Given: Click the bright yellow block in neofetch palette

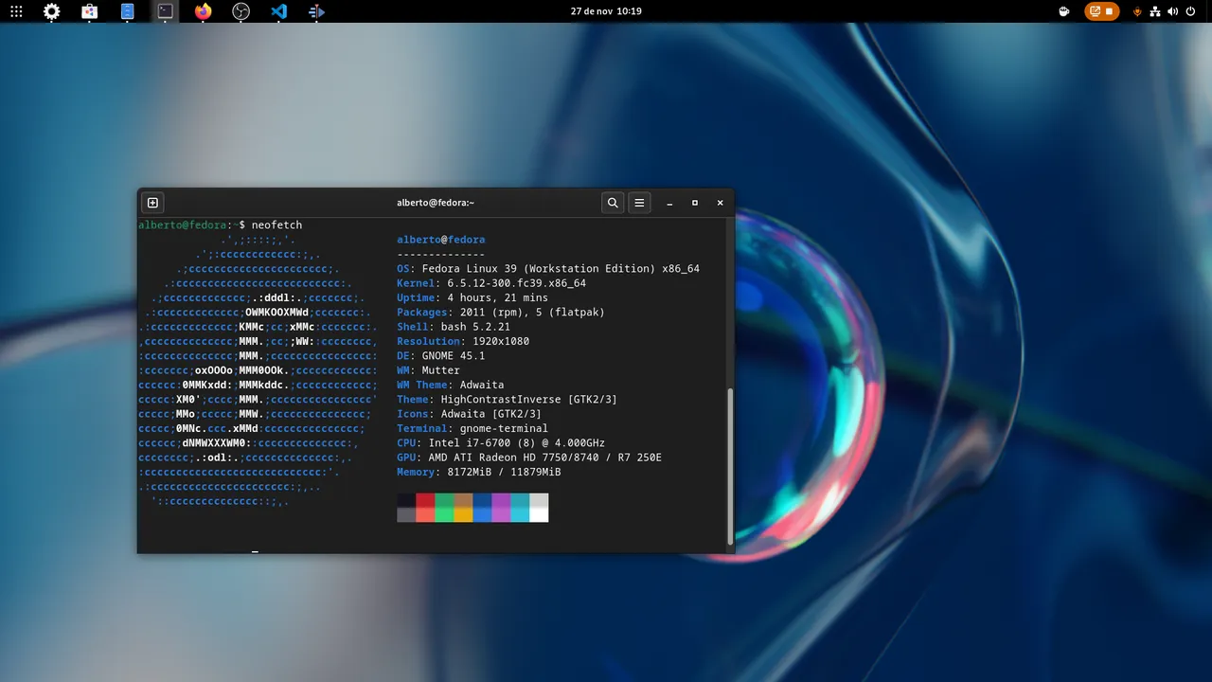Looking at the screenshot, I should pos(463,514).
